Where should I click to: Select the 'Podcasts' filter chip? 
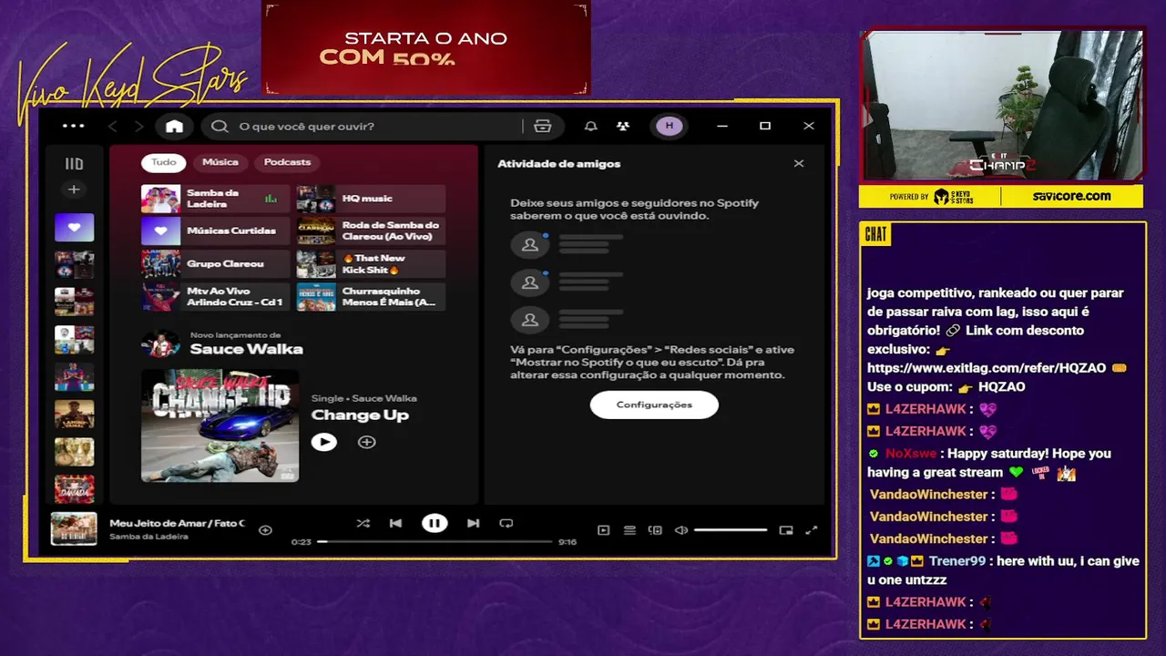click(x=287, y=162)
